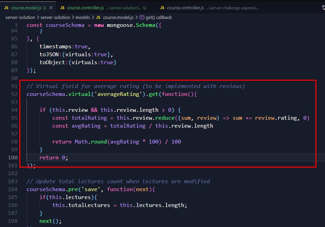Open compare changes icon at top right
325x227 pixels.
tap(323, 8)
